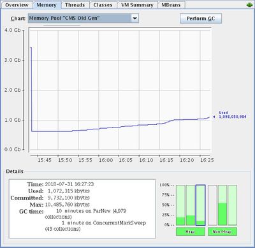This screenshot has width=255, height=248.
Task: Click the Used value marker arrow
Action: coord(214,117)
